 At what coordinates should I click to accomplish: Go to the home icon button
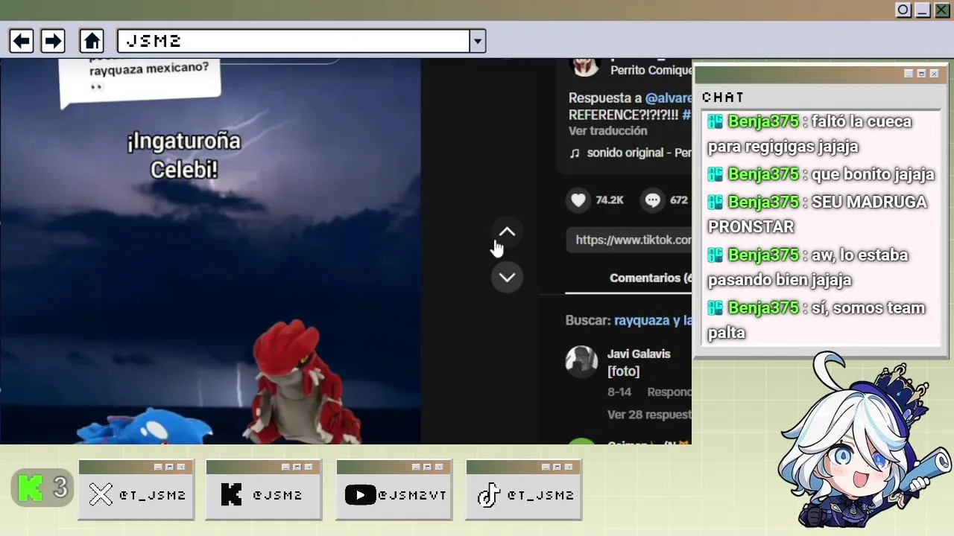tap(92, 41)
